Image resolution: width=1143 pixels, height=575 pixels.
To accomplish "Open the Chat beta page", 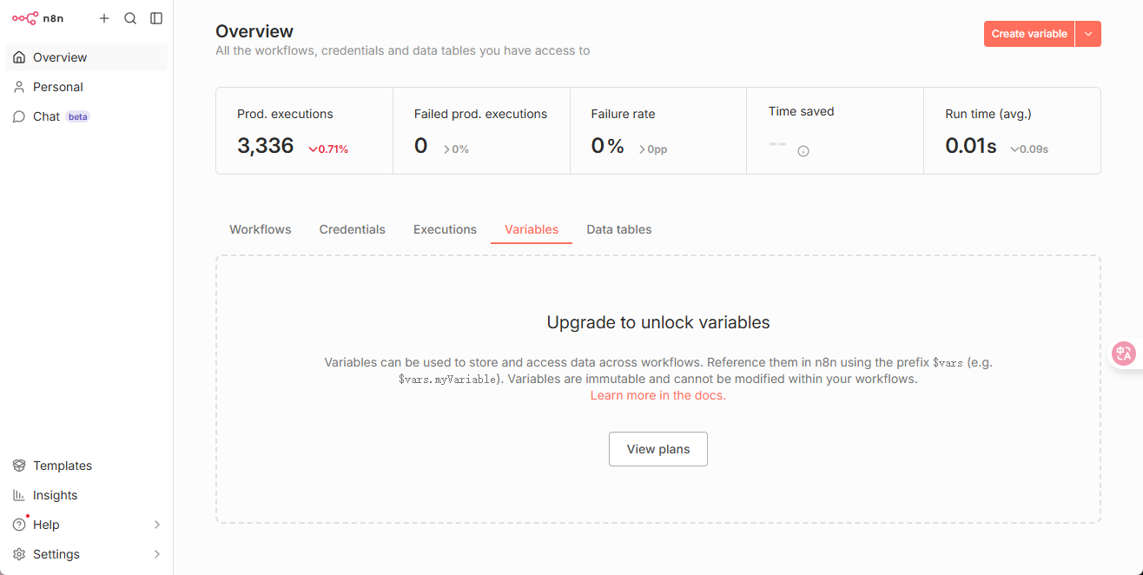I will click(47, 116).
